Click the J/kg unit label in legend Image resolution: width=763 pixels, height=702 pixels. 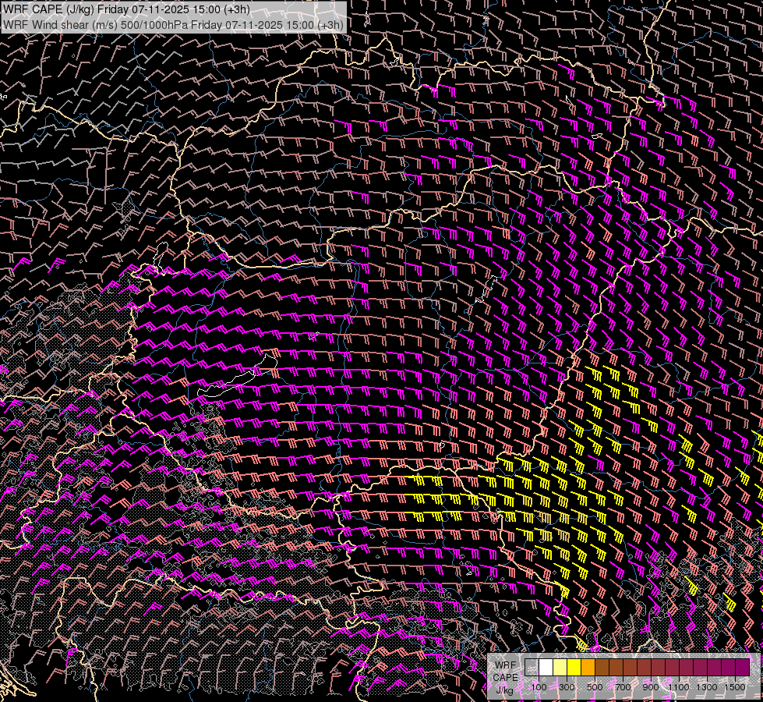coord(505,690)
